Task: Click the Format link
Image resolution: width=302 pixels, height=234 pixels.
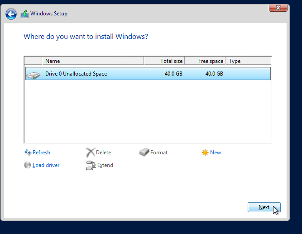Action: coord(159,153)
